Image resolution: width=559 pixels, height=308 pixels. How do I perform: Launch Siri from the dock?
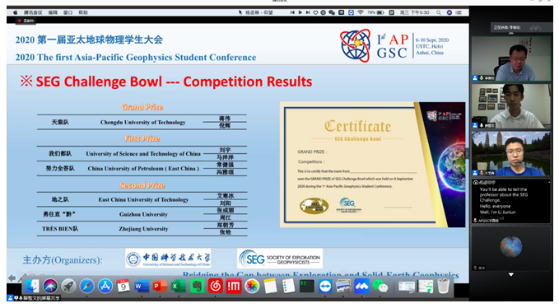50,286
